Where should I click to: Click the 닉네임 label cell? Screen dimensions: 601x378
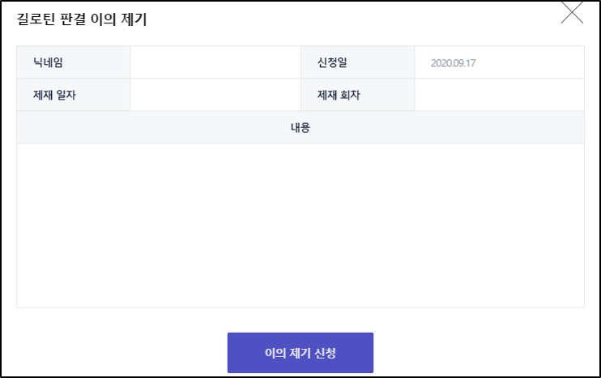[x=73, y=62]
